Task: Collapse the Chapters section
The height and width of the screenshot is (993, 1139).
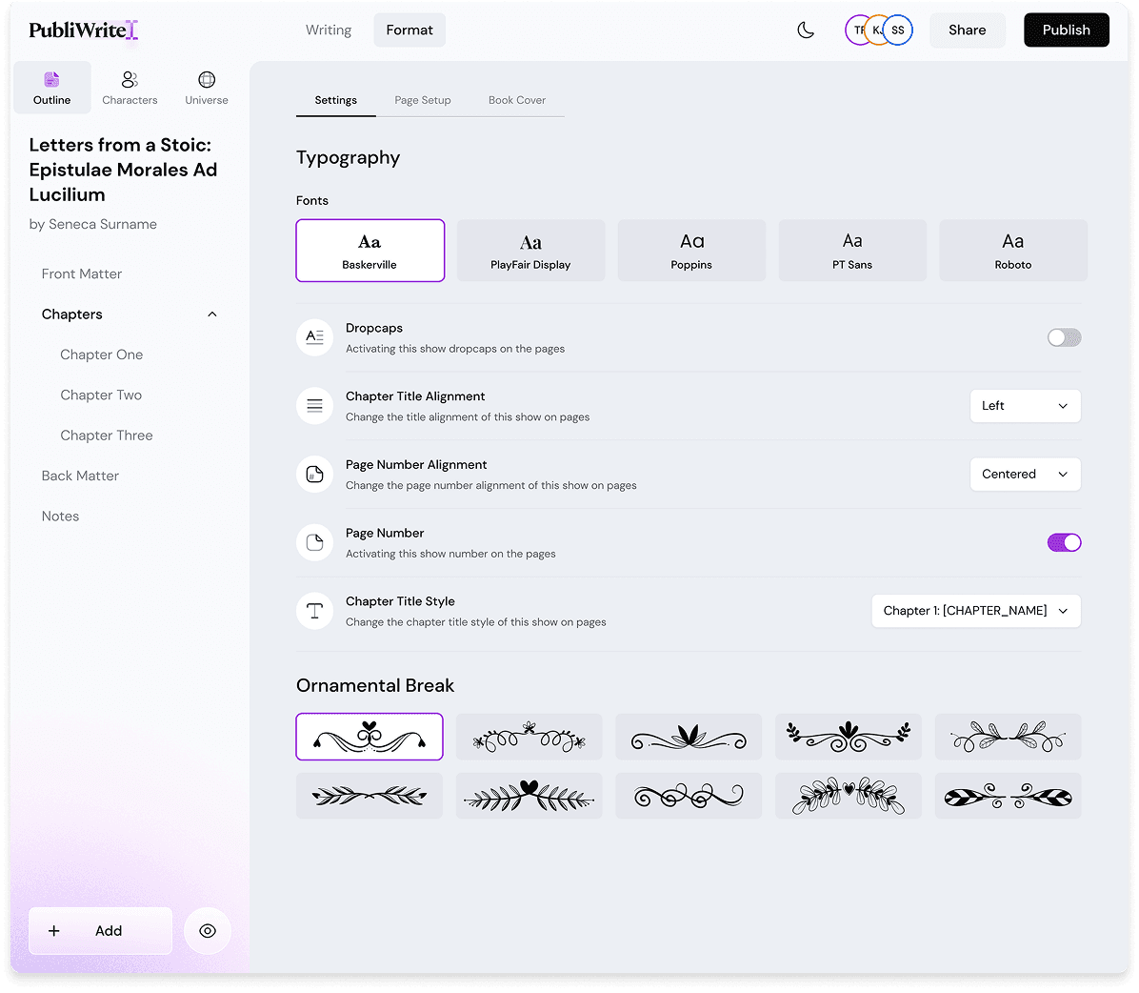Action: [x=212, y=314]
